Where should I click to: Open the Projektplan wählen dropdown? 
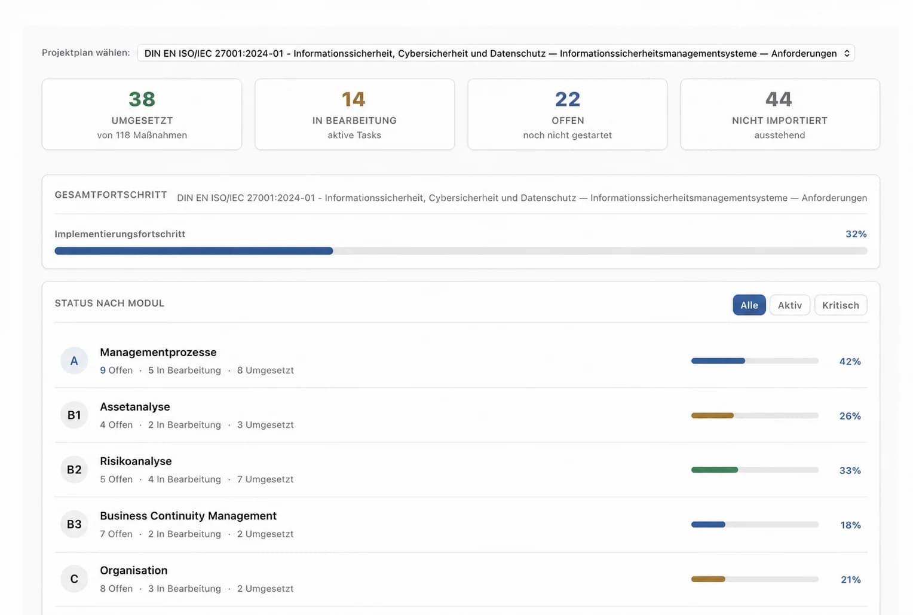point(496,53)
